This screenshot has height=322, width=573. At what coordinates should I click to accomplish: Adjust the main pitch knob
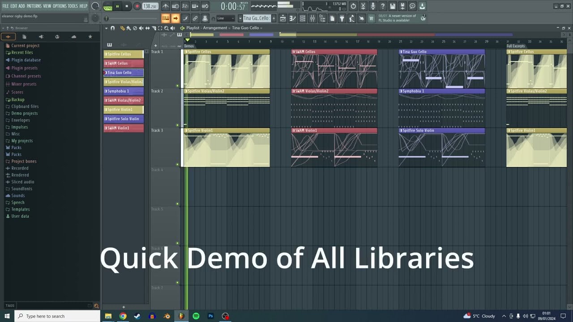[95, 18]
